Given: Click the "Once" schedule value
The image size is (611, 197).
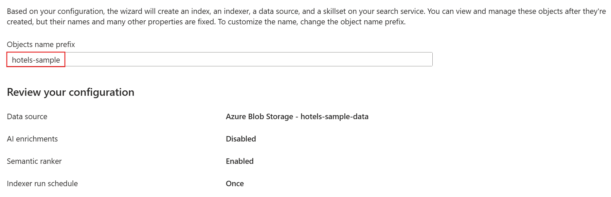Looking at the screenshot, I should pyautogui.click(x=235, y=183).
